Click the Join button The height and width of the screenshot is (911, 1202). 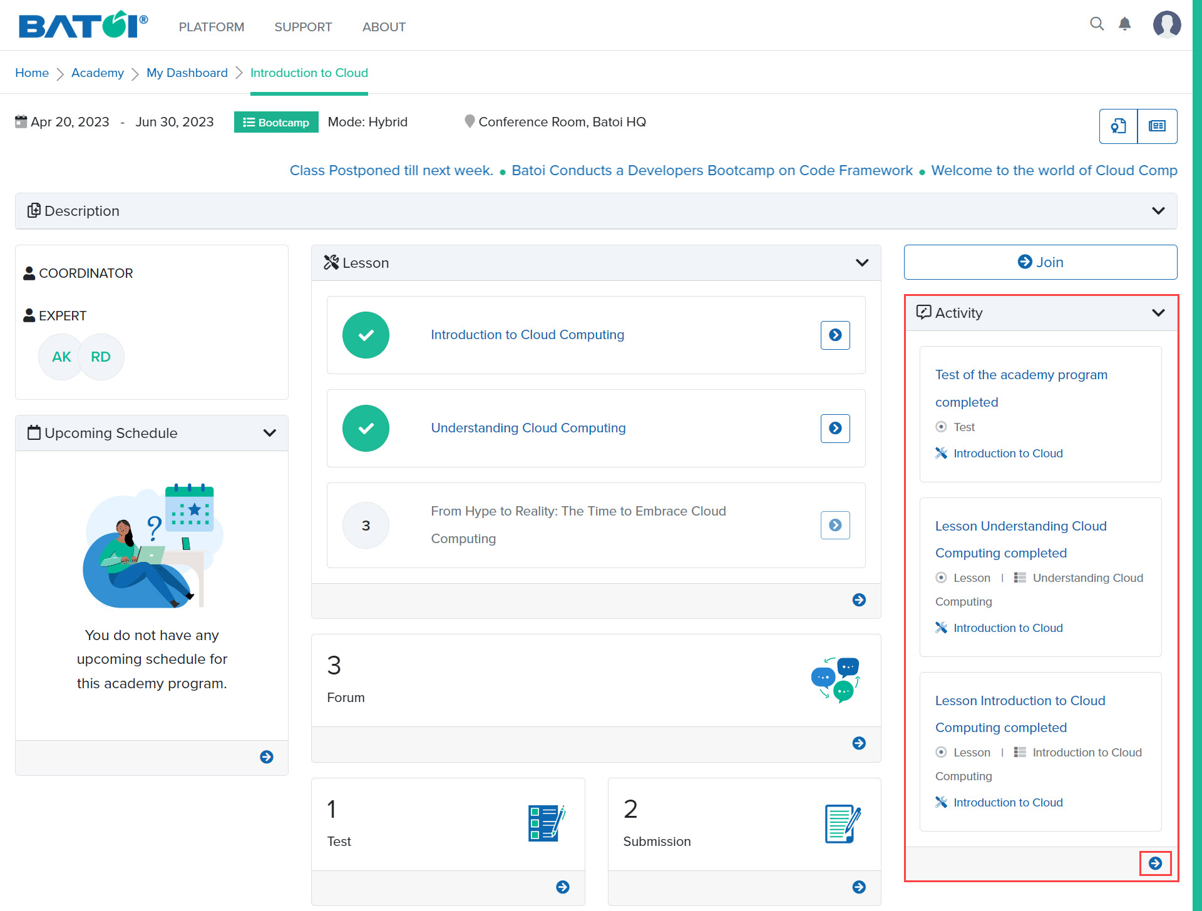coord(1040,262)
